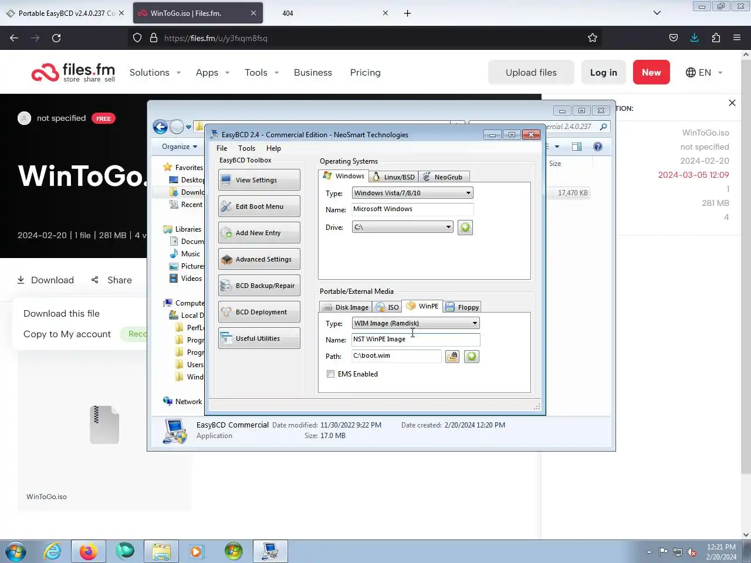Choose Copy to My account option

pos(67,334)
